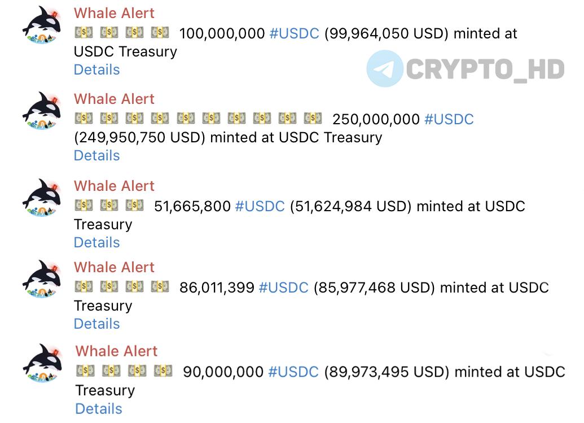Screen dimensions: 584x423
Task: Open Details link under the 90,000,000 USDC mint
Action: 99,409
